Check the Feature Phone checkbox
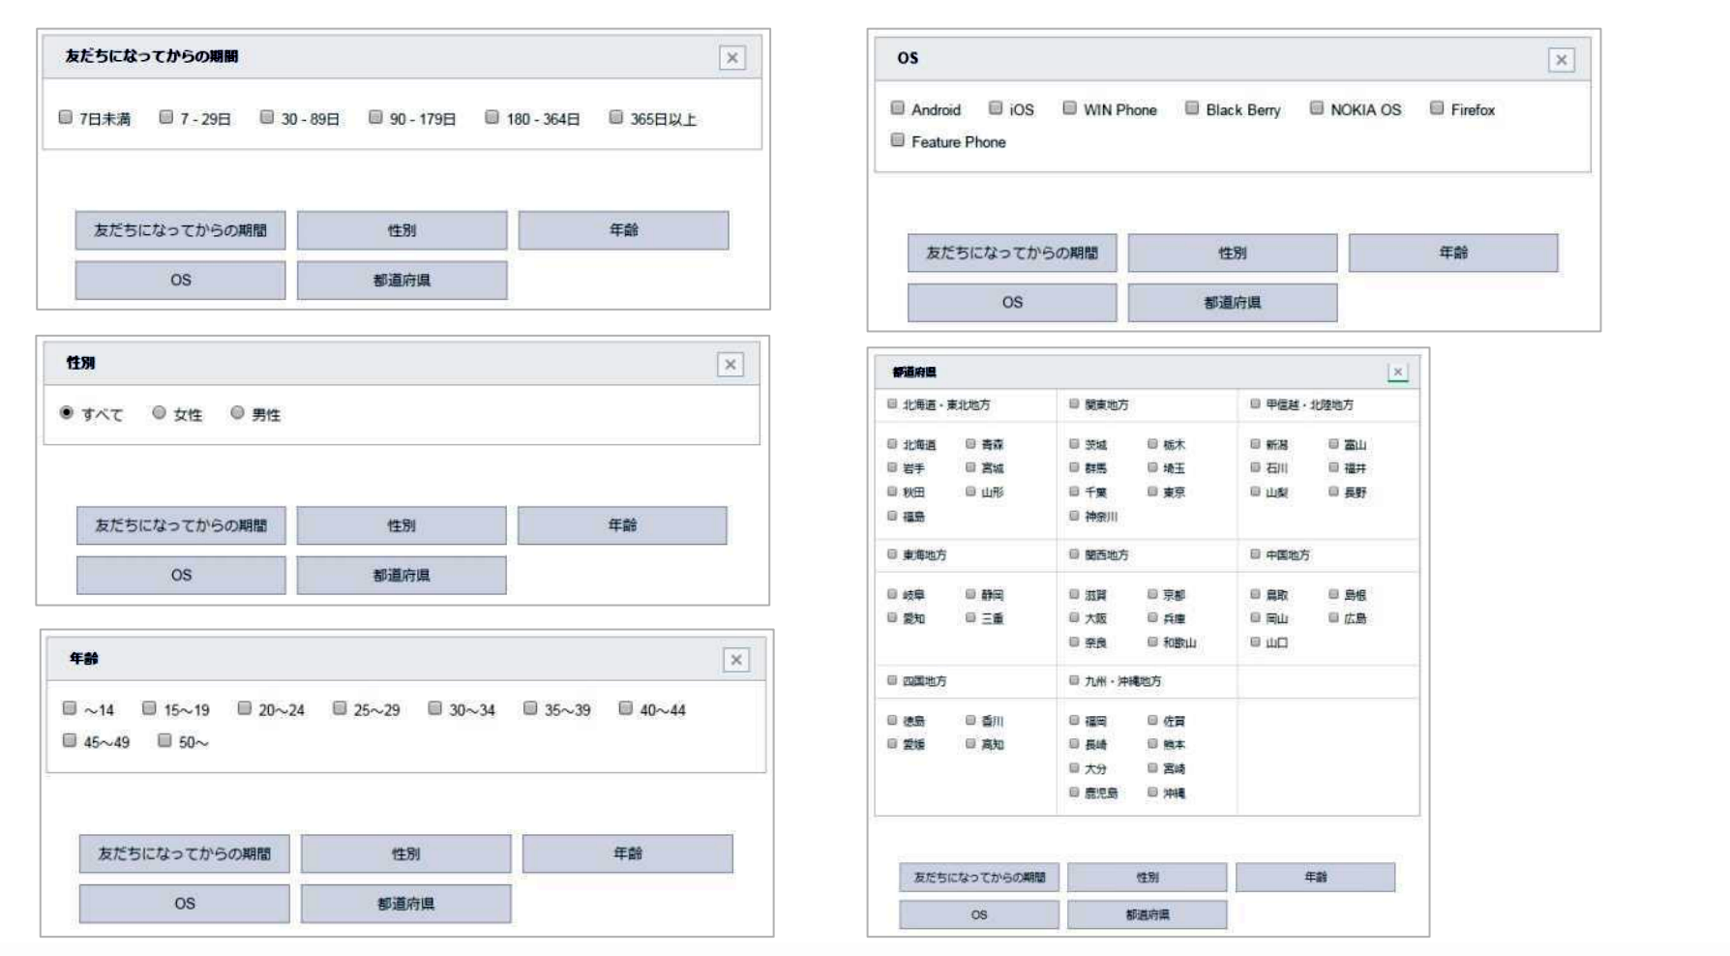This screenshot has height=956, width=1730. coord(898,140)
